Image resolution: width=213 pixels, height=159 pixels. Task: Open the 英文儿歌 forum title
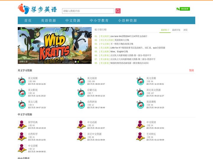pos(33,102)
